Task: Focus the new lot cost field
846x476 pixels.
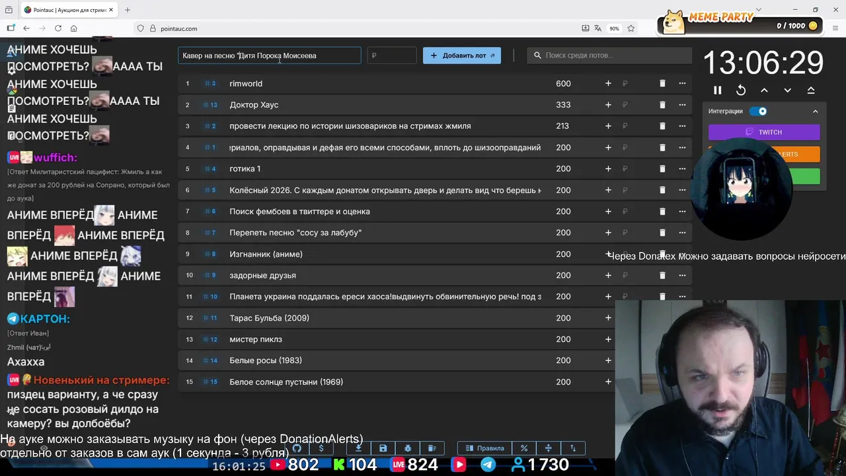Action: 392,56
